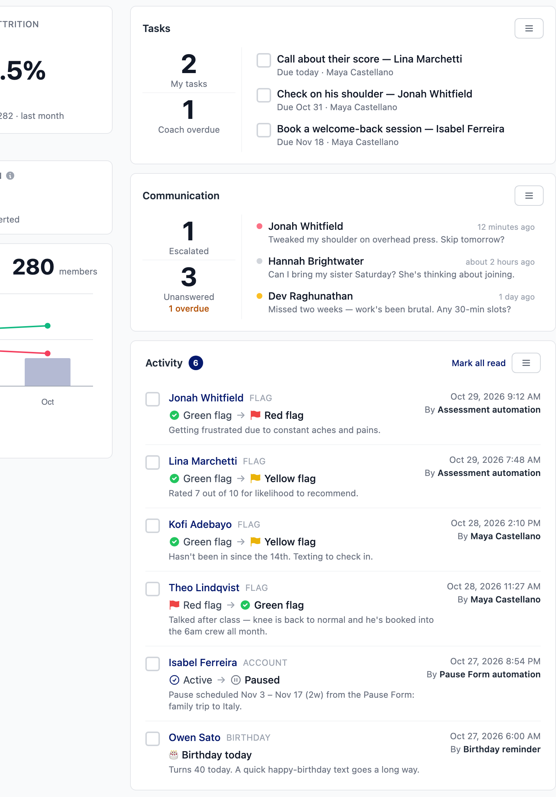This screenshot has height=797, width=556.
Task: Click the red flag icon on Jonah Whitfield's activity
Action: pos(255,415)
